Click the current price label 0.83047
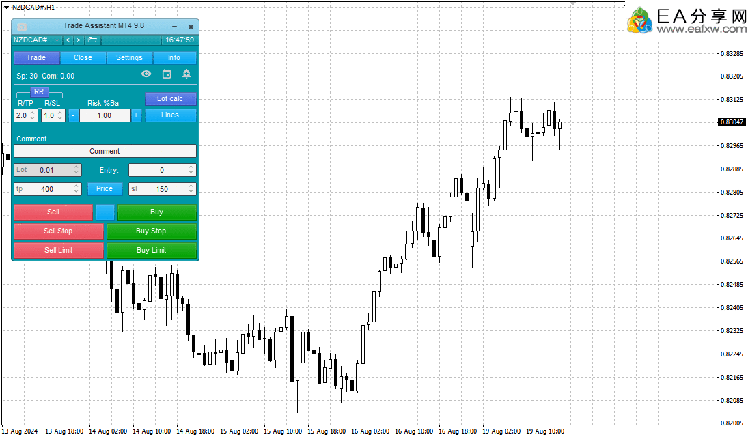748x439 pixels. [732, 122]
